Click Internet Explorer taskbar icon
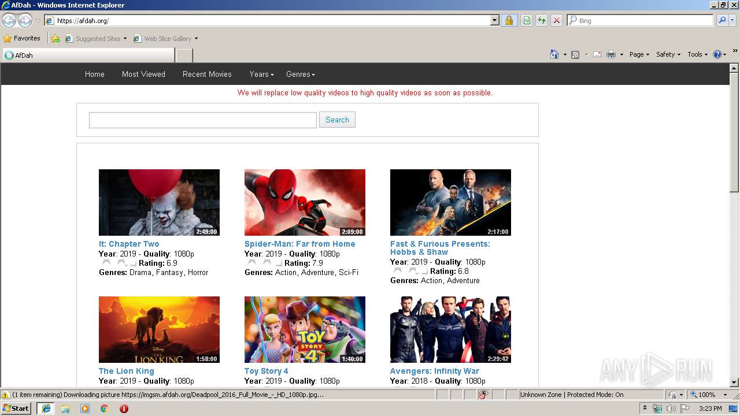Screen dimensions: 740x416 pos(46,408)
